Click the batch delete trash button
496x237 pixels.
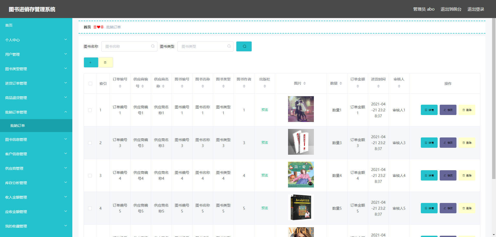point(106,62)
